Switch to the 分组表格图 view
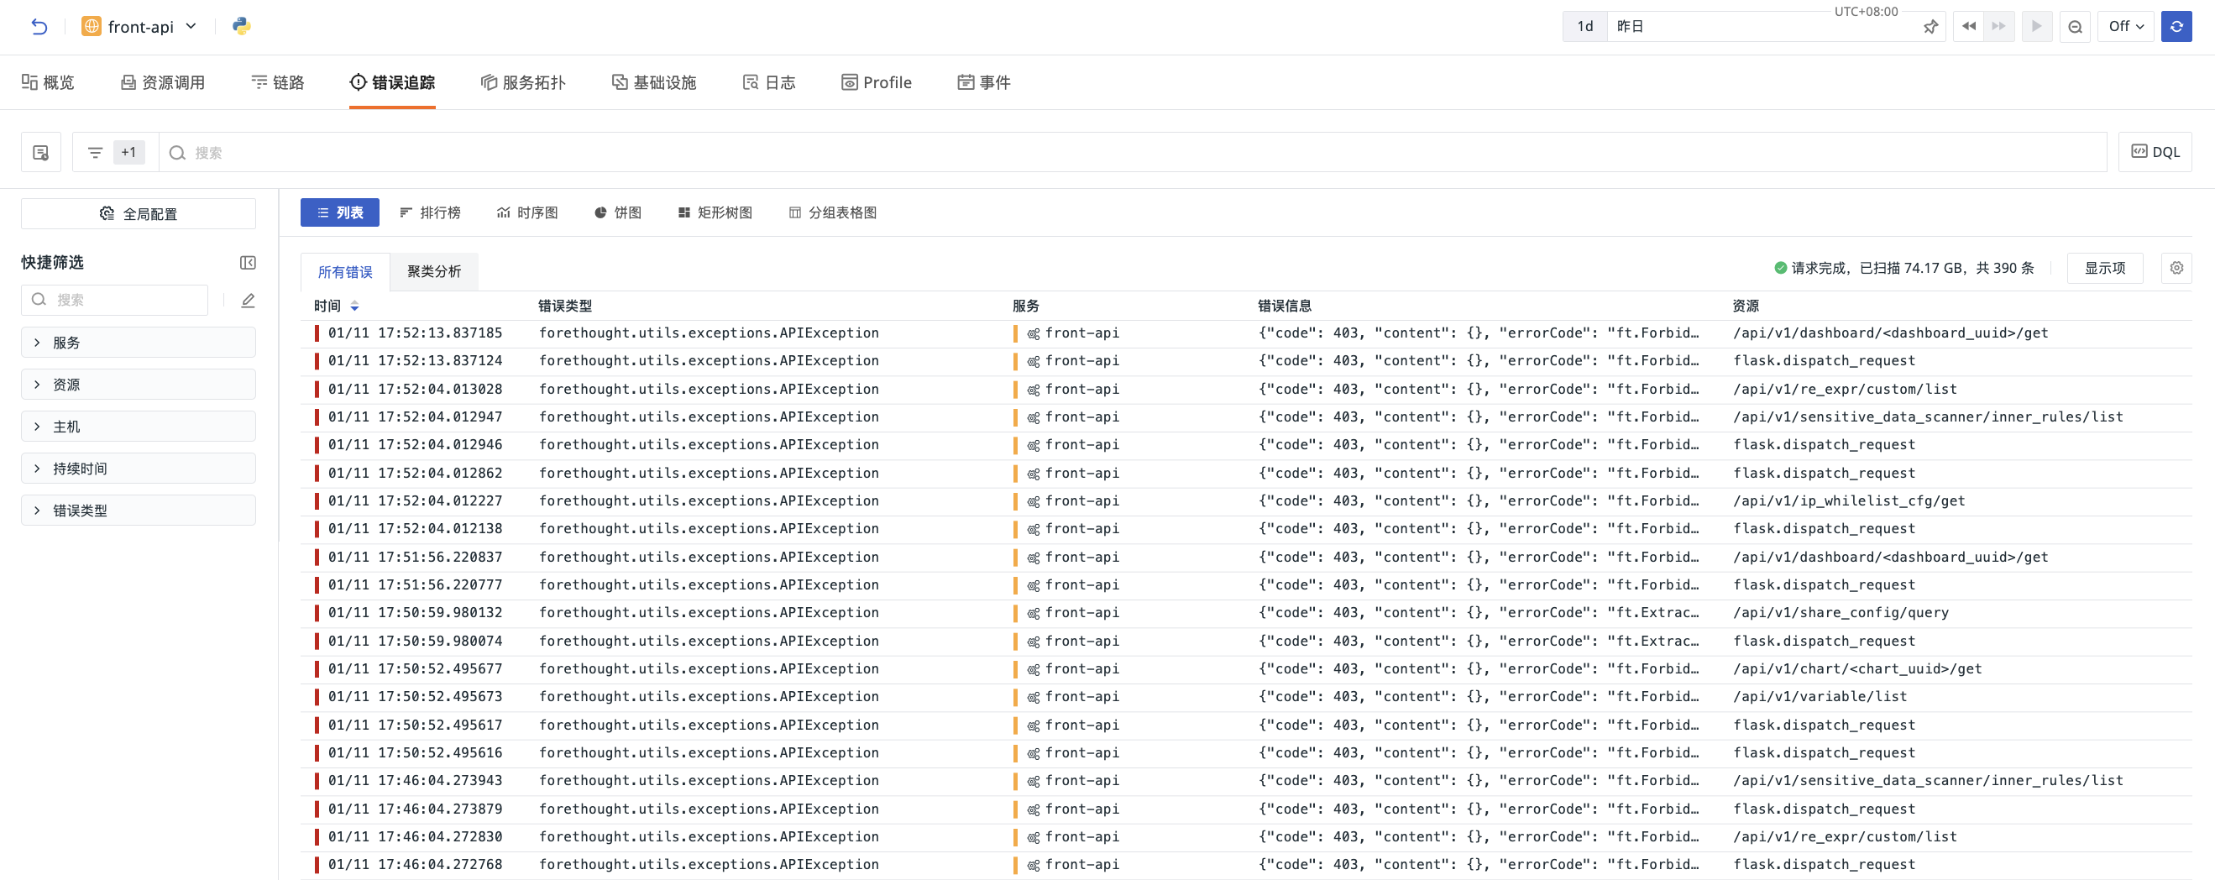Viewport: 2215px width, 880px height. (x=832, y=212)
